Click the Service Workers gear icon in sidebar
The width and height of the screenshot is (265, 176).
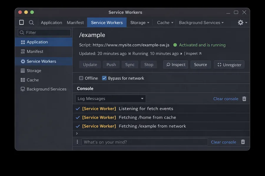[23, 61]
